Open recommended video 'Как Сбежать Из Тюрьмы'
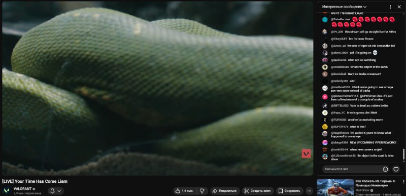This screenshot has height=196, width=406. click(376, 183)
